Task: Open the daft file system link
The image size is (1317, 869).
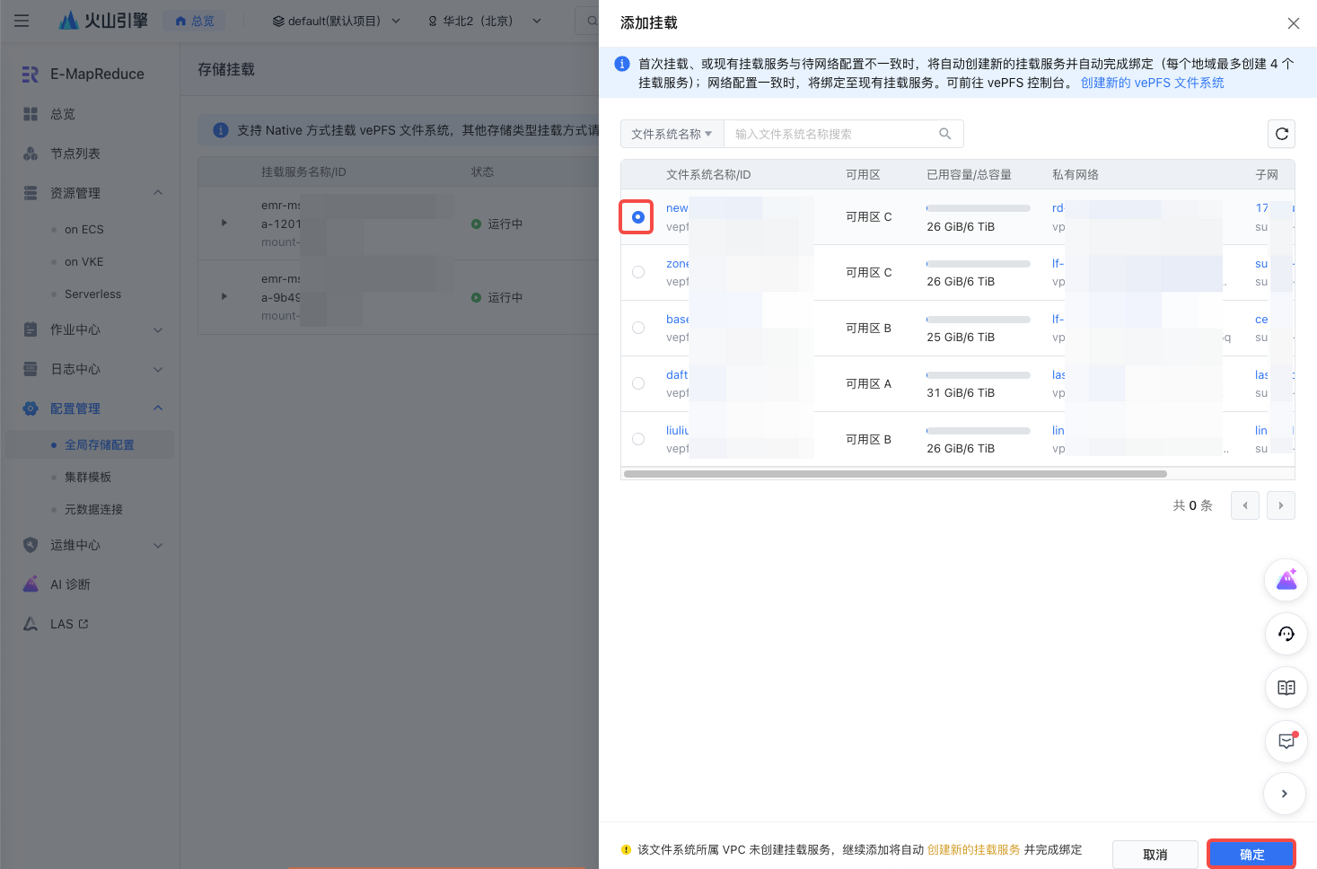Action: point(677,375)
